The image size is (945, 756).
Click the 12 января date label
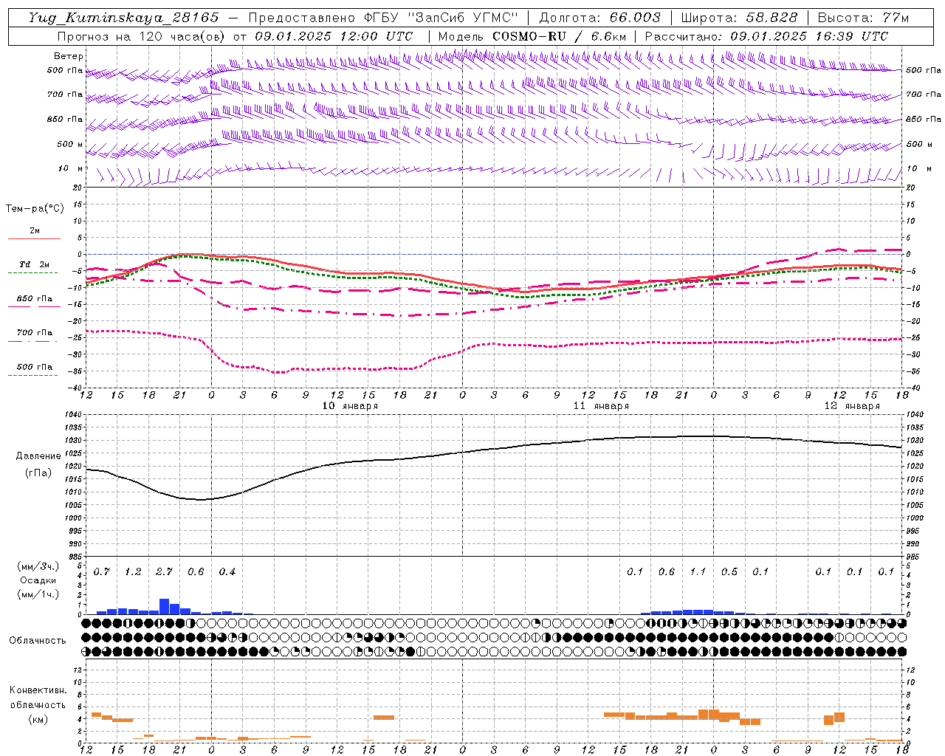(852, 406)
